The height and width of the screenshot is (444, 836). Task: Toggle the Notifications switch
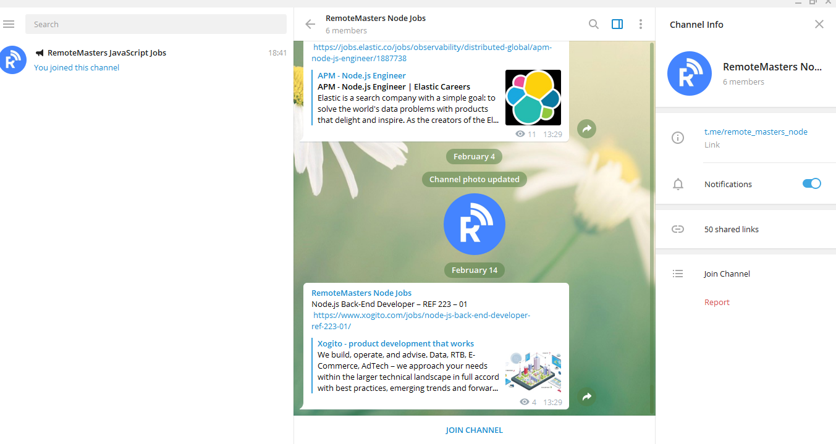pyautogui.click(x=812, y=183)
